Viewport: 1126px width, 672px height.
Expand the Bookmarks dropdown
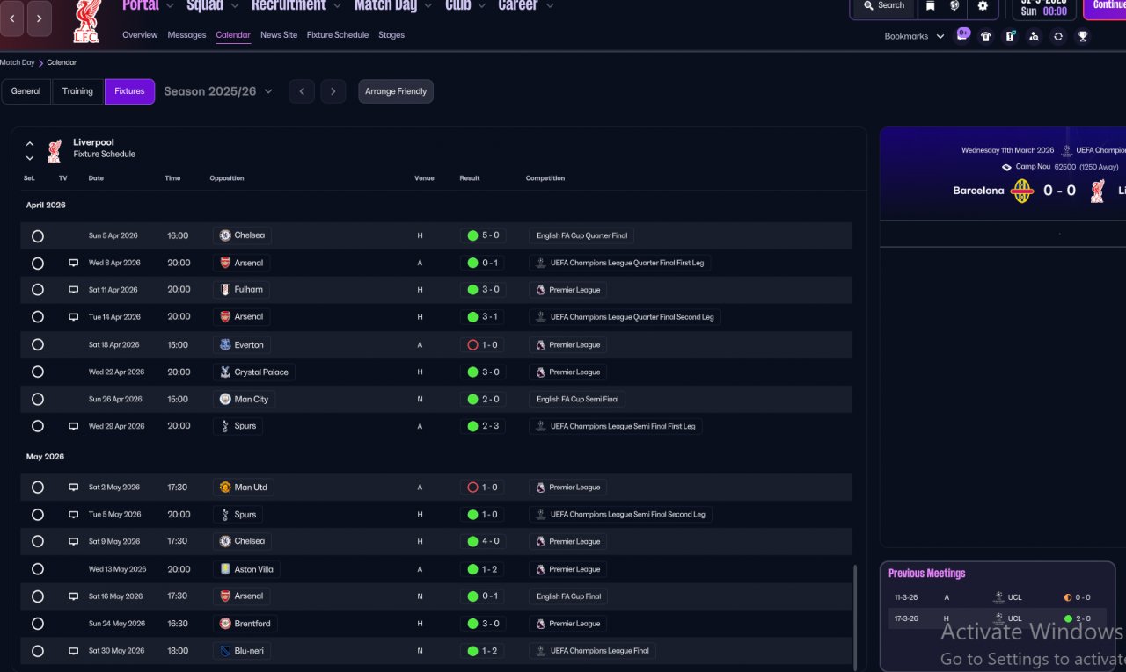click(x=940, y=36)
